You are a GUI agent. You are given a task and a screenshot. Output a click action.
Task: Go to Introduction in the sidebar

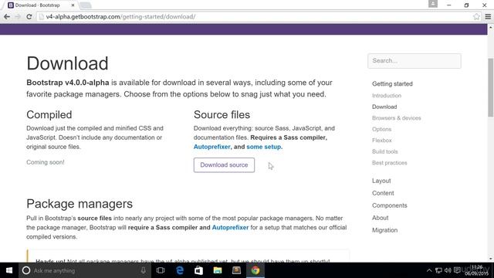(387, 96)
